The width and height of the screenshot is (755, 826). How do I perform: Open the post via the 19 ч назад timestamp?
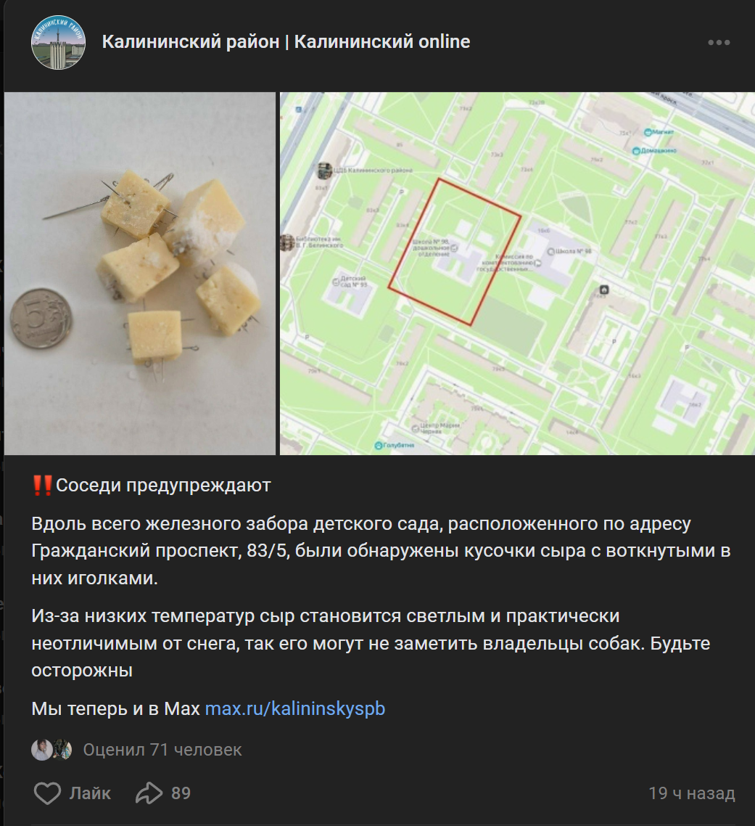(x=691, y=793)
